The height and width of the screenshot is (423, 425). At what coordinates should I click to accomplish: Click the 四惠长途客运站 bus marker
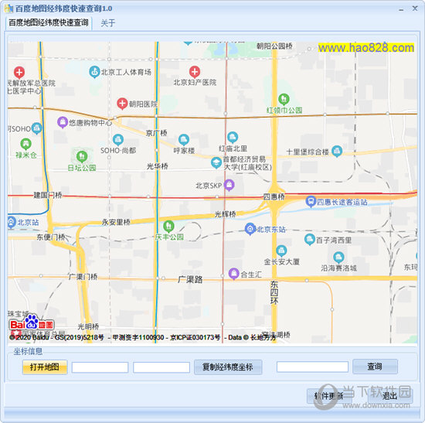click(x=311, y=202)
